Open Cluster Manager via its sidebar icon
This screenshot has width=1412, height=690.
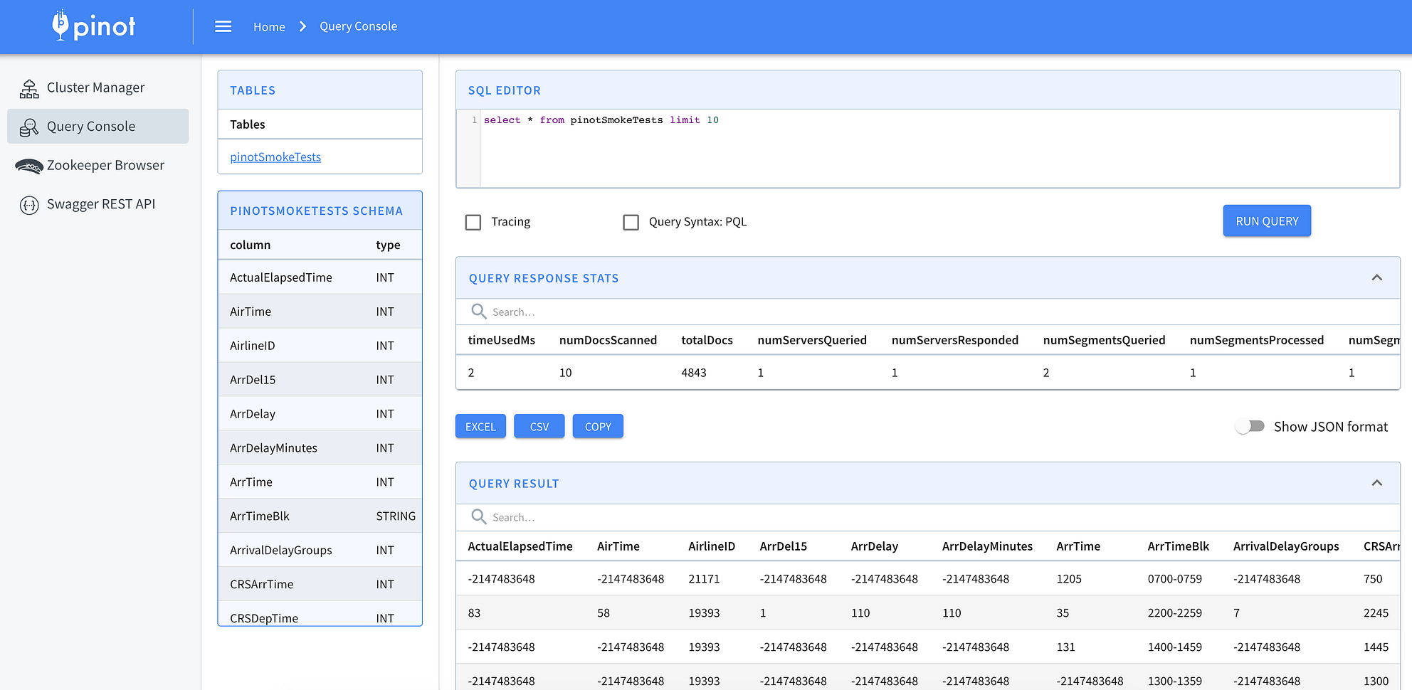28,87
